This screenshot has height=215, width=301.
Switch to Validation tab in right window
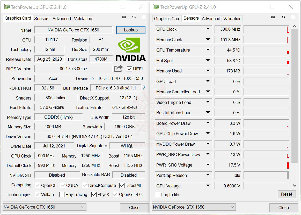coord(232,19)
